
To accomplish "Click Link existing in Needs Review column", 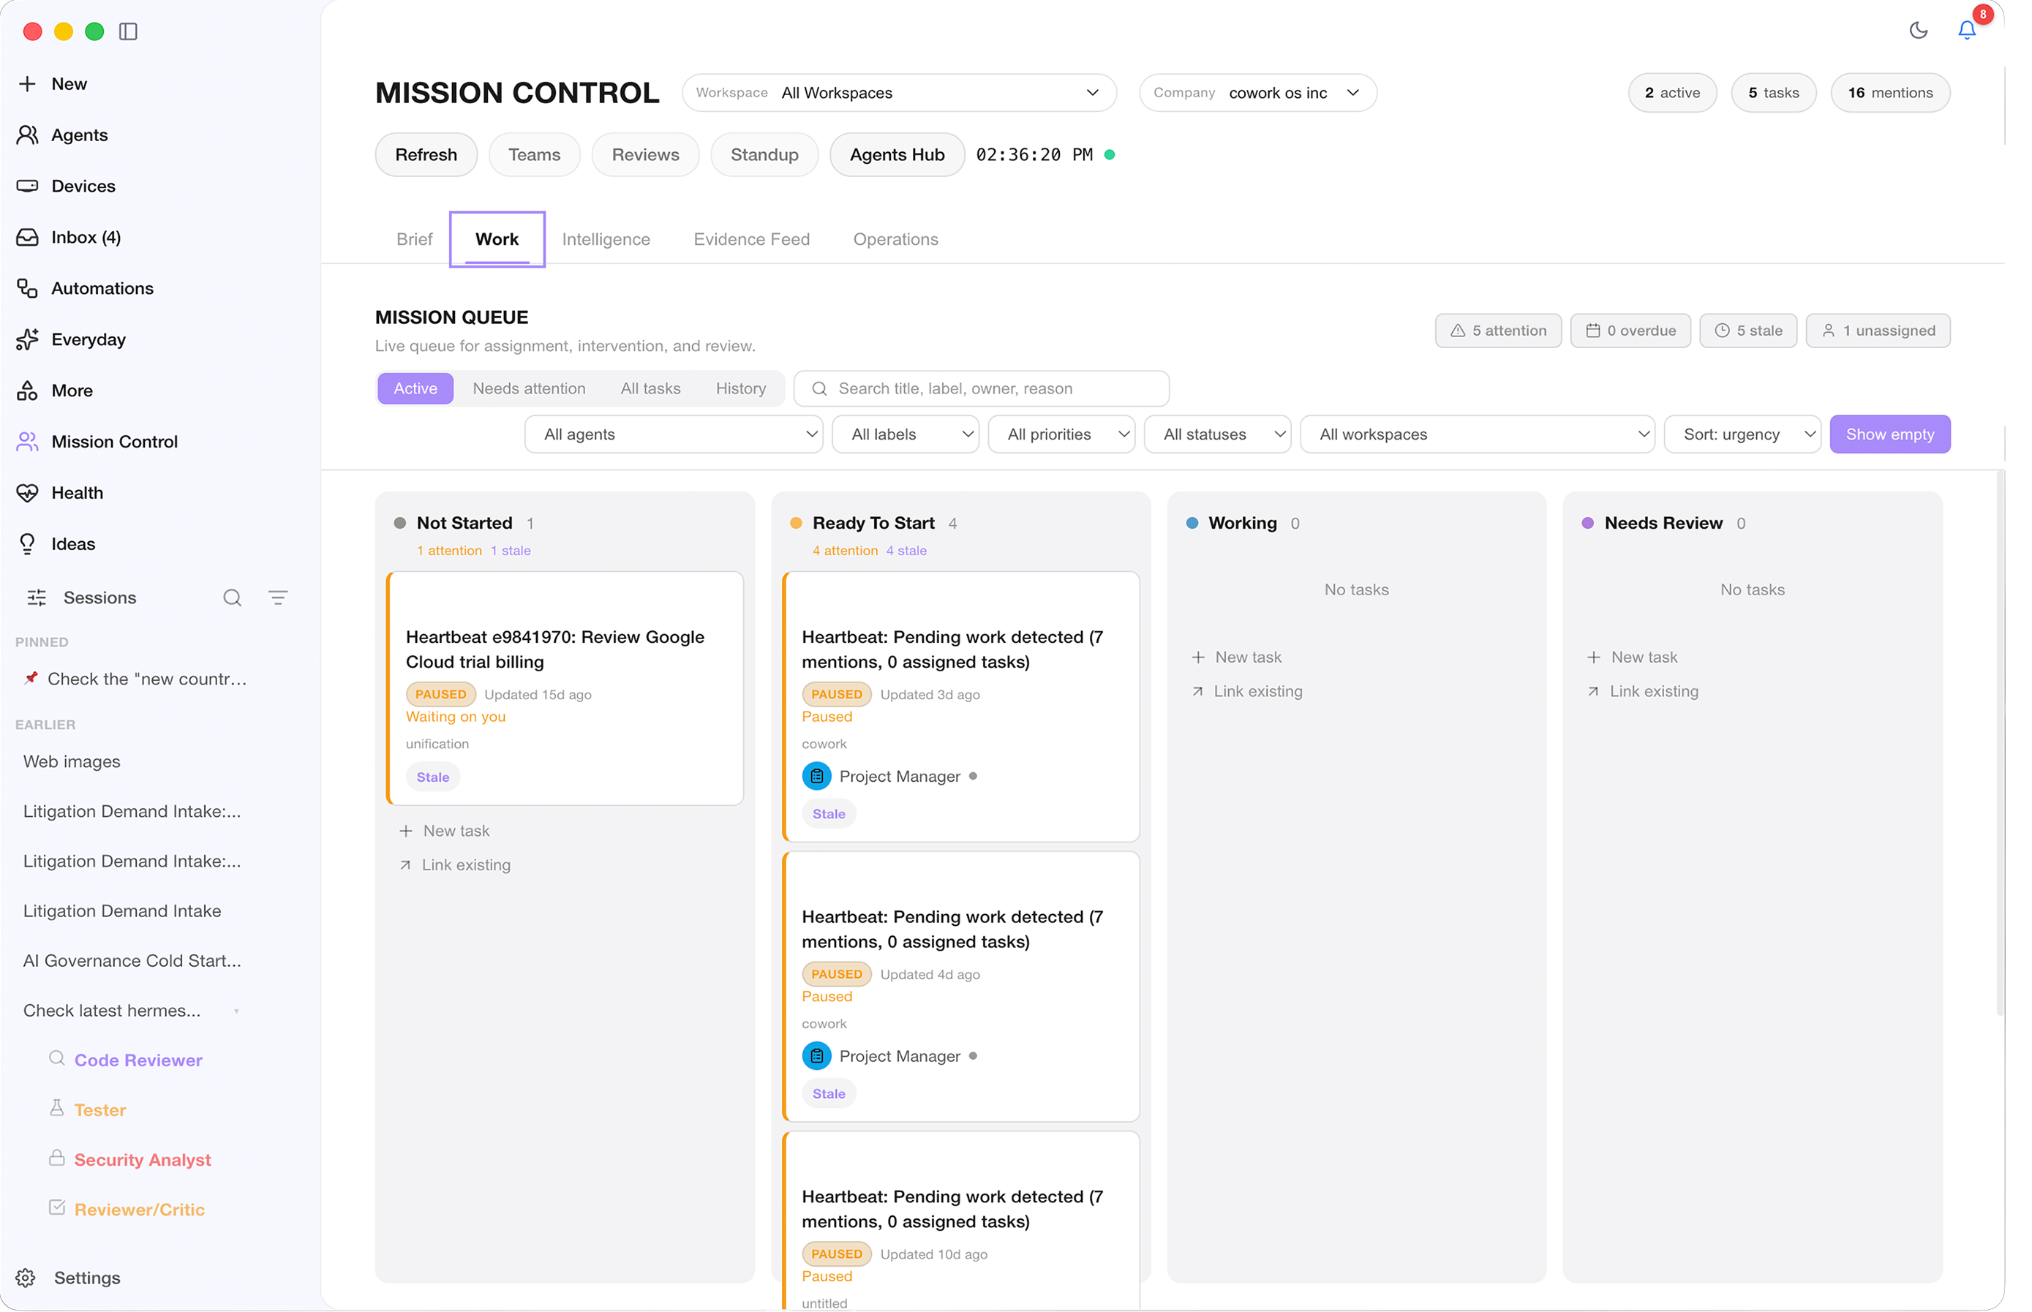I will [1643, 691].
